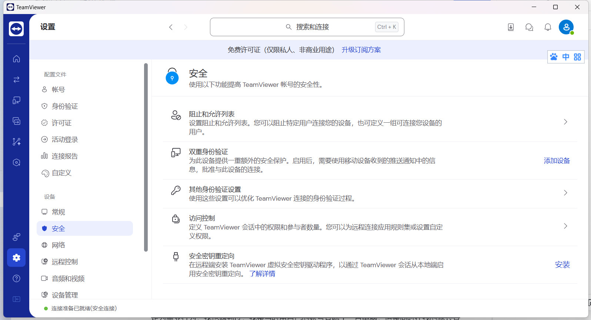Open the hexagon monitoring icon in sidebar
591x320 pixels.
tap(16, 162)
